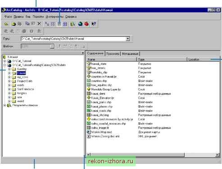Switch to Thumbnails view icon
Screen dimensions: 222x169
click(x=65, y=24)
